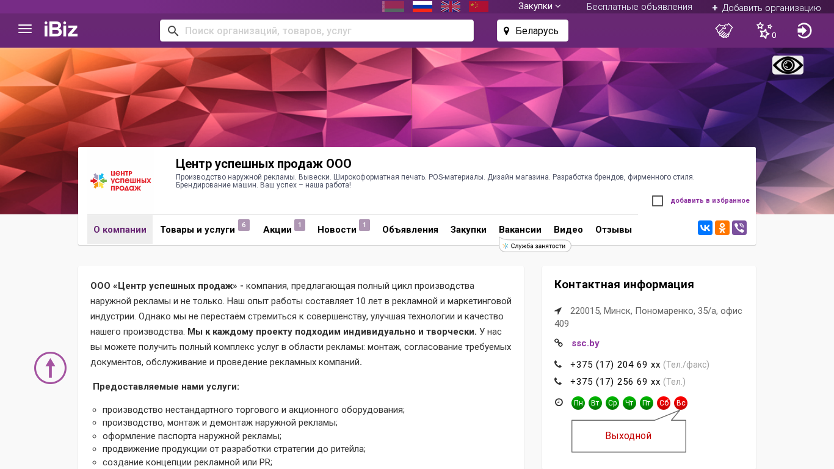
Task: Click the address arrow icon
Action: [x=558, y=311]
